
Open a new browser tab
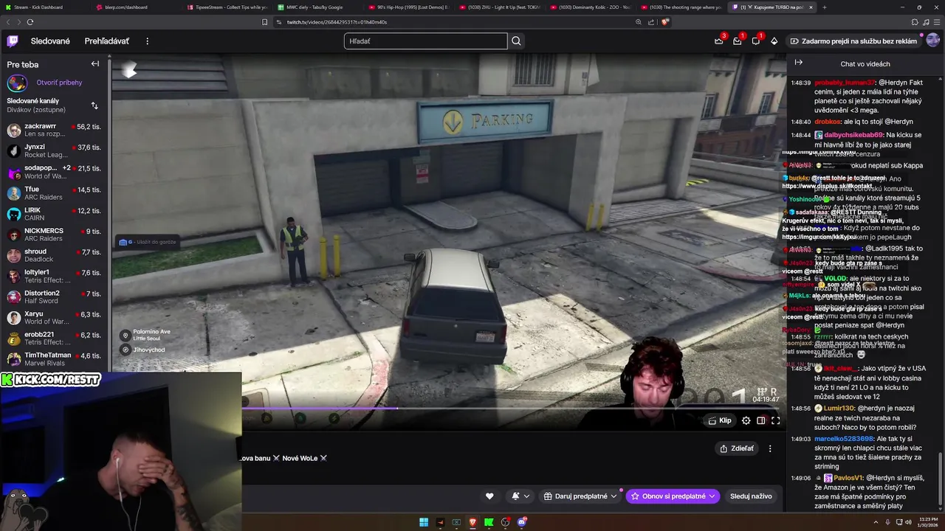824,7
